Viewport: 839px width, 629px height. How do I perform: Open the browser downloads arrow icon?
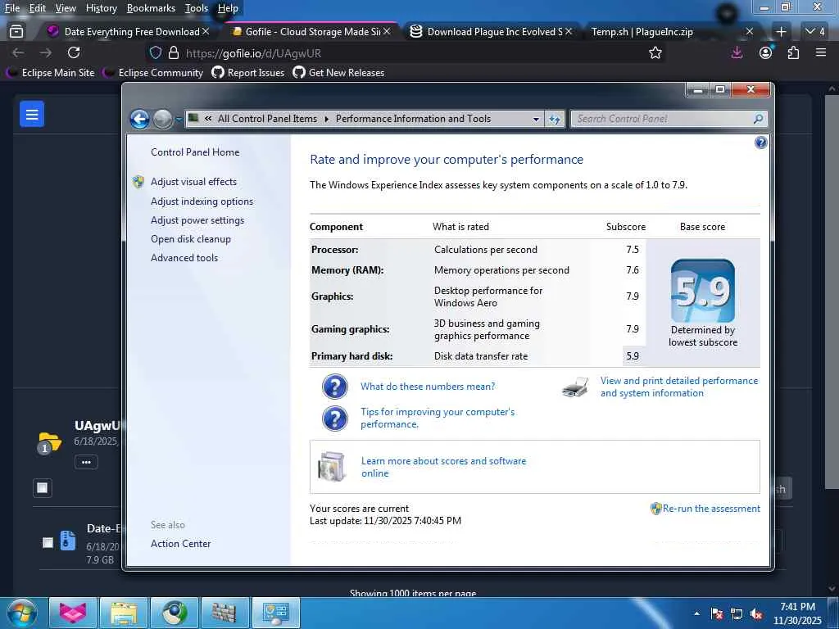[737, 52]
